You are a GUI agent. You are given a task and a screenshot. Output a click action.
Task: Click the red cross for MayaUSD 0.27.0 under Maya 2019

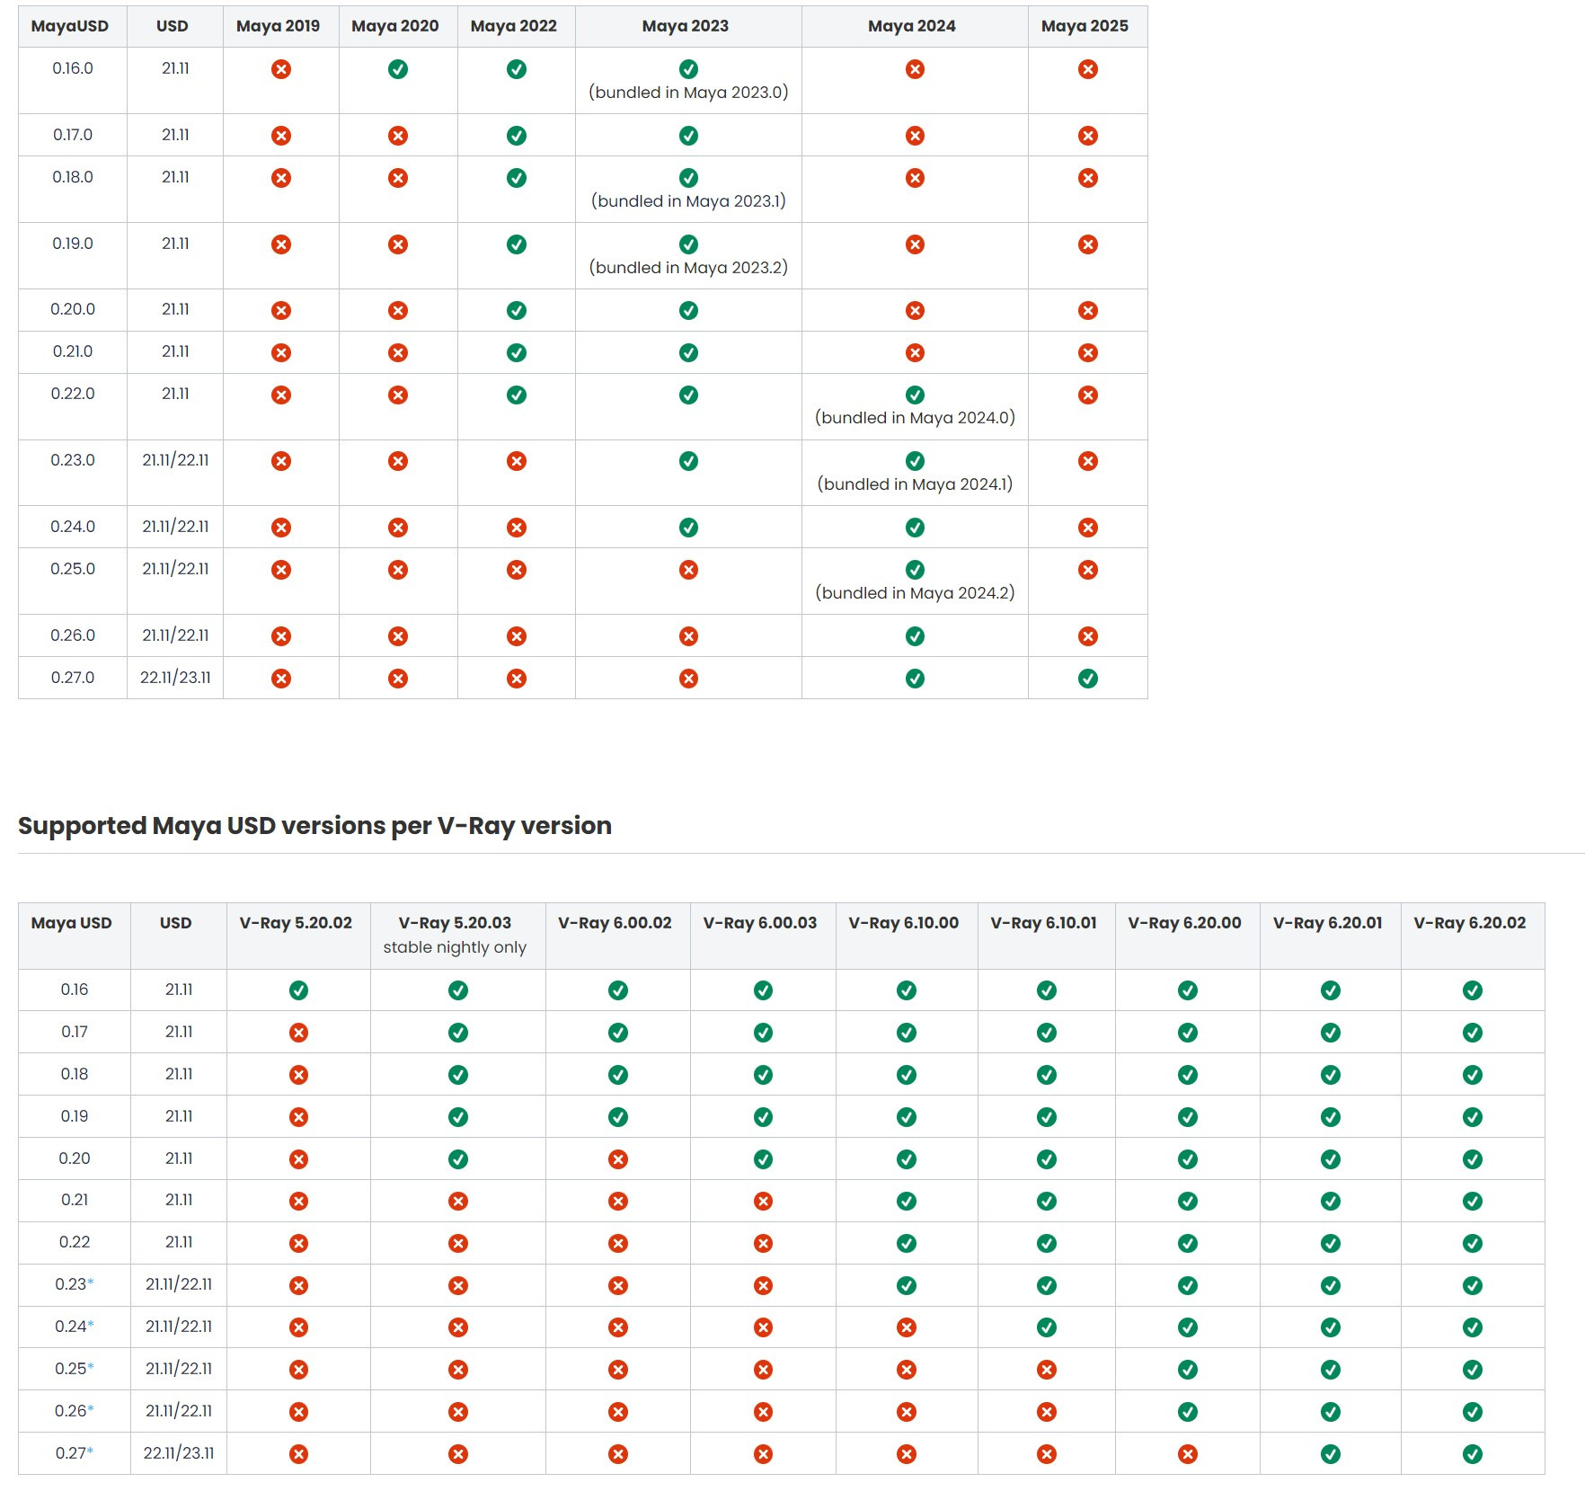281,679
